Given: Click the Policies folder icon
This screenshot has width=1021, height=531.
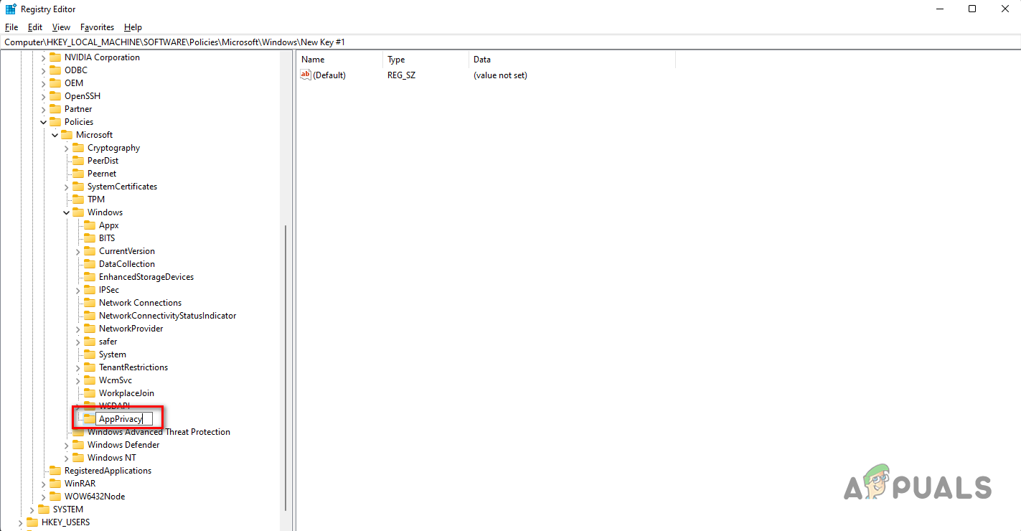Looking at the screenshot, I should coord(55,122).
